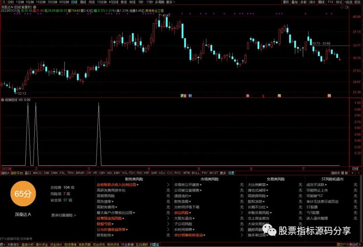Click the 统计 statistics button
The image size is (363, 247).
312,2
